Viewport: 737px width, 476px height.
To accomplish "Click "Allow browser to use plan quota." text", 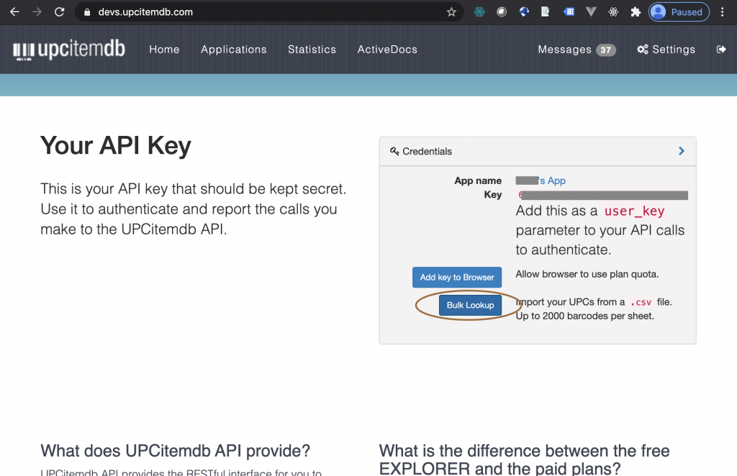I will [587, 274].
